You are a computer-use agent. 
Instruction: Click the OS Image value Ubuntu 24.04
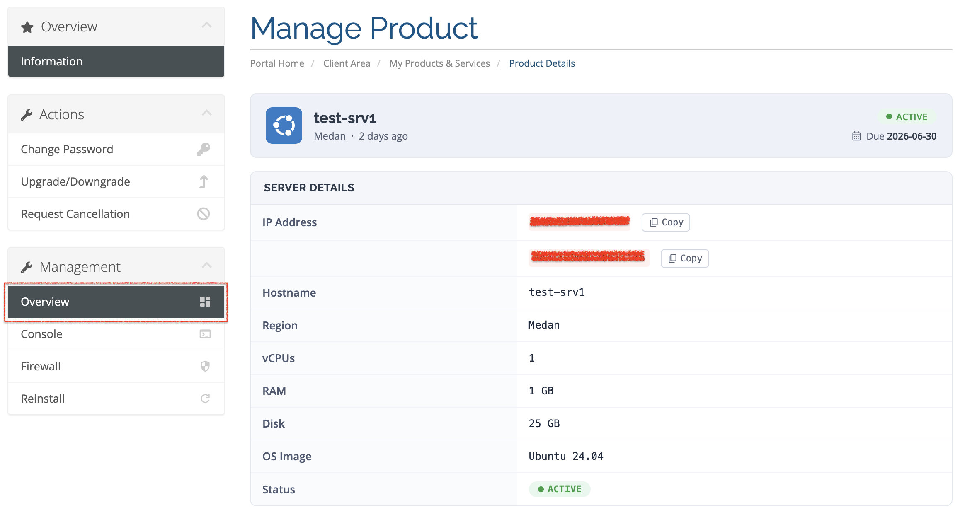tap(566, 456)
